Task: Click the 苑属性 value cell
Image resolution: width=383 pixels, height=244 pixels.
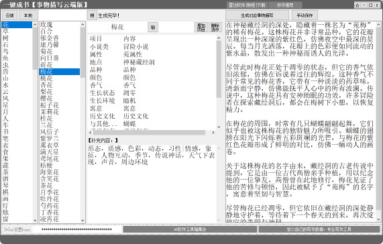Action: click(133, 54)
